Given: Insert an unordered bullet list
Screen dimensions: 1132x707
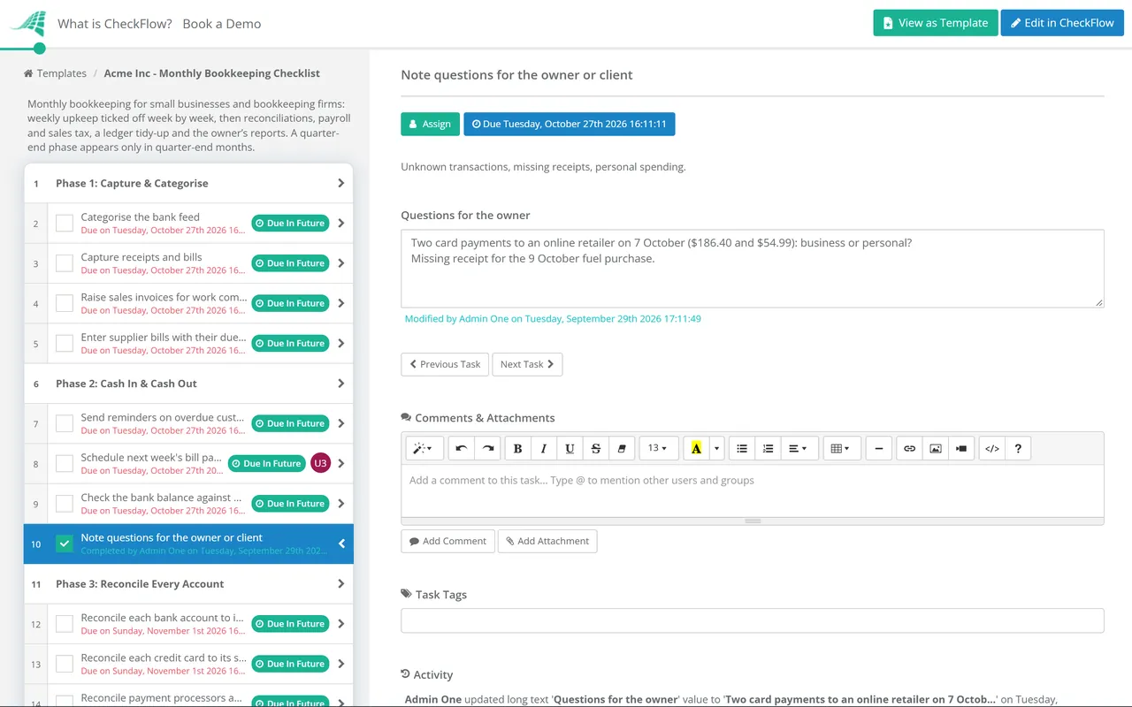Looking at the screenshot, I should click(x=742, y=449).
